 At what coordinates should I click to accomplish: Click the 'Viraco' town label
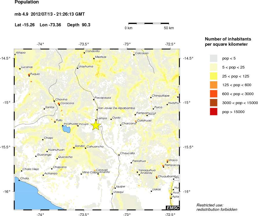tap(173, 160)
